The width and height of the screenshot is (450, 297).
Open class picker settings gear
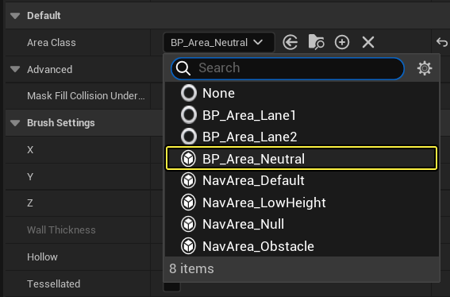(x=425, y=68)
